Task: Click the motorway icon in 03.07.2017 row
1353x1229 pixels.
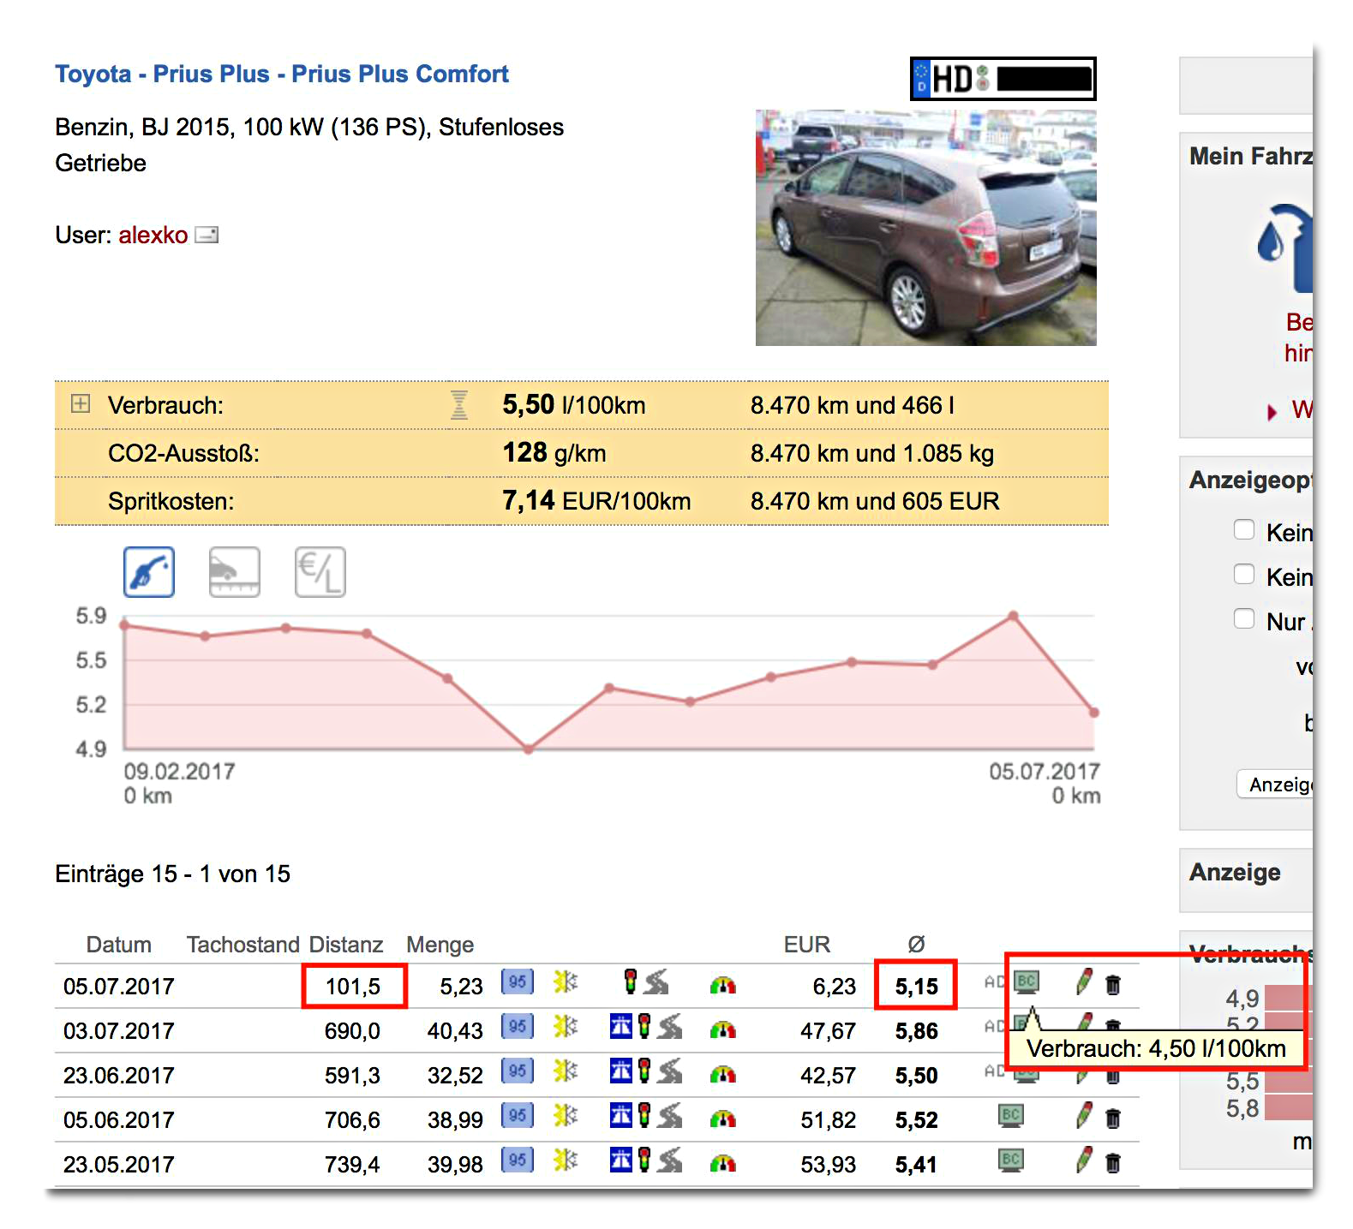Action: [621, 1026]
